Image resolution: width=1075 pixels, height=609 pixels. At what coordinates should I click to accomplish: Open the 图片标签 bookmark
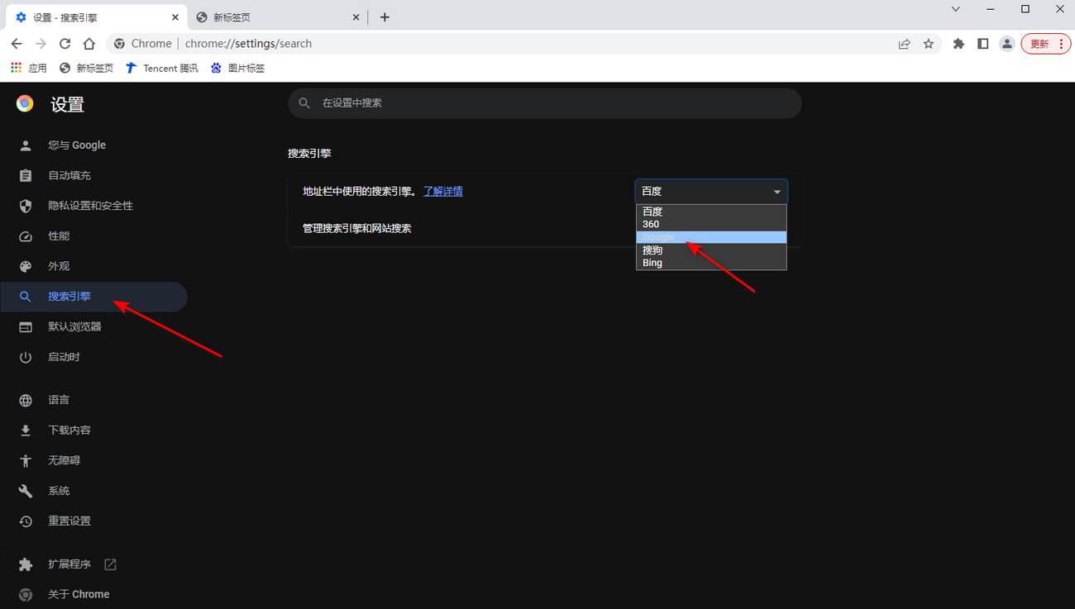point(238,68)
